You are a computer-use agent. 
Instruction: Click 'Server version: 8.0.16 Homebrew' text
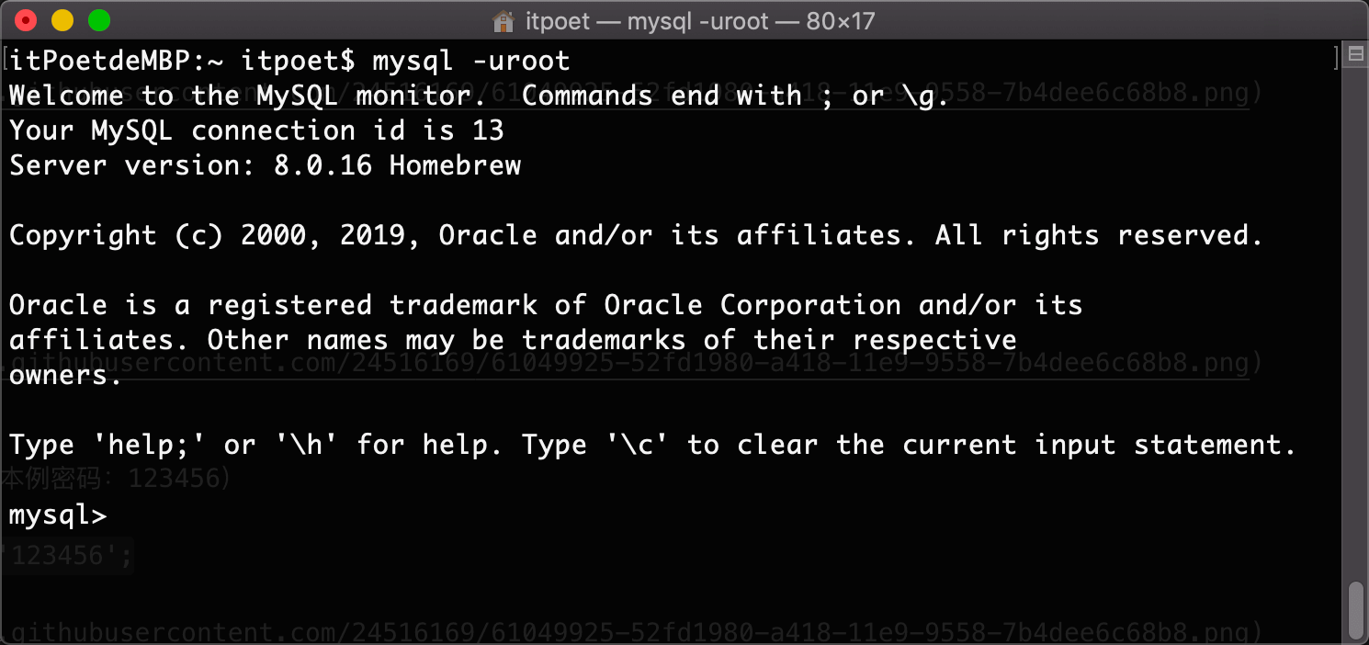tap(265, 165)
